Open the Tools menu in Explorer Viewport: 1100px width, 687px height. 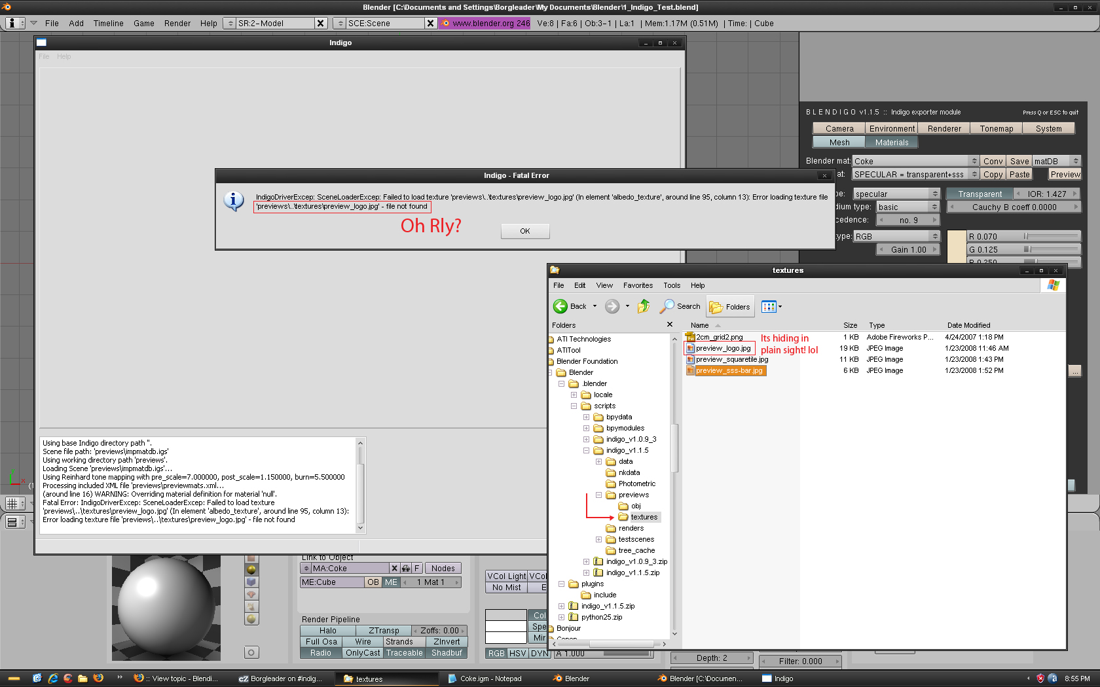click(x=672, y=285)
